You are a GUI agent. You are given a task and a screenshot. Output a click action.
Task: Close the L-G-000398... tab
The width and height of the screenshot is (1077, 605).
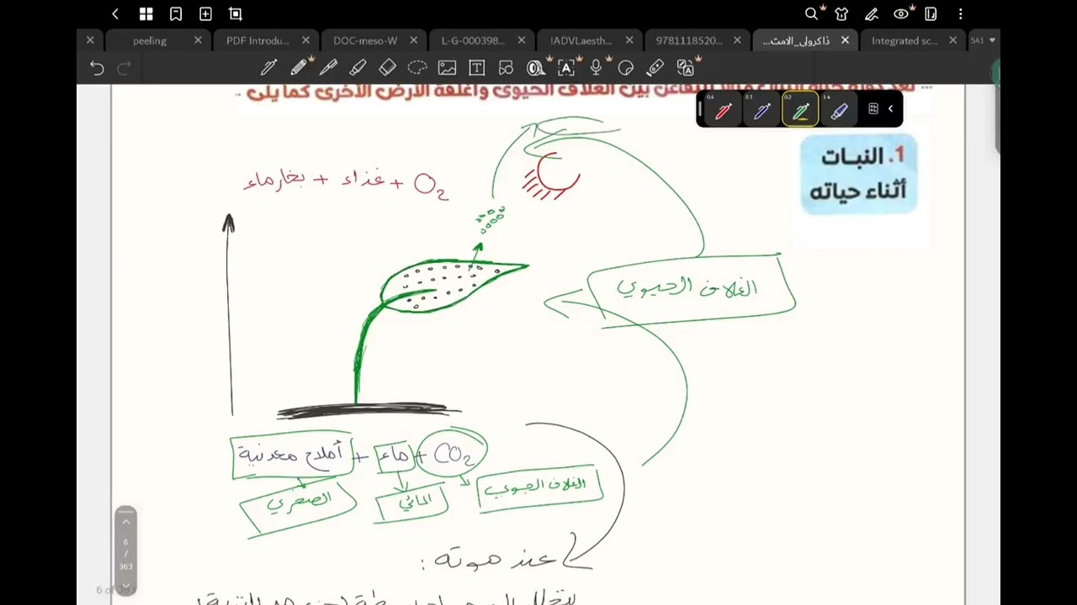[522, 39]
